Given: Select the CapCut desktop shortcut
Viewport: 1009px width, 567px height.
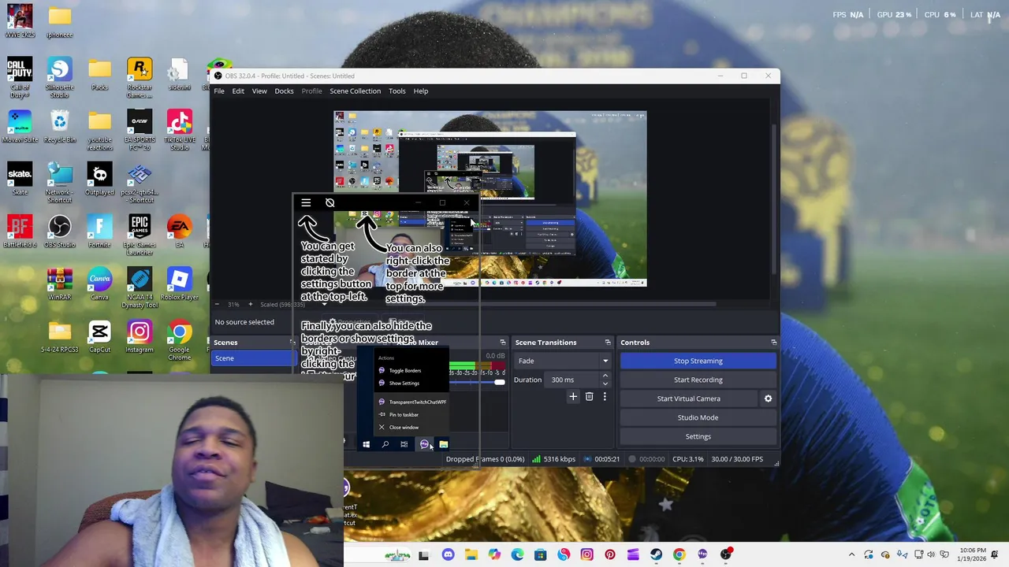Looking at the screenshot, I should pos(99,336).
